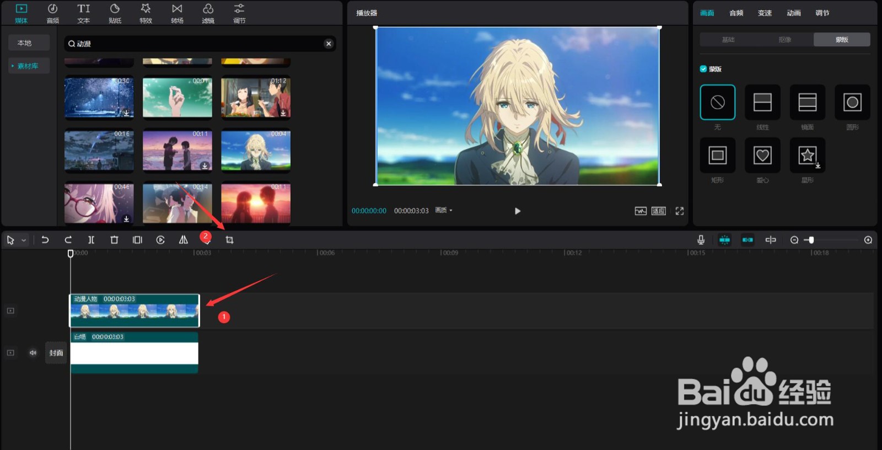Switch to the 调节 tab in properties panel

click(x=822, y=13)
